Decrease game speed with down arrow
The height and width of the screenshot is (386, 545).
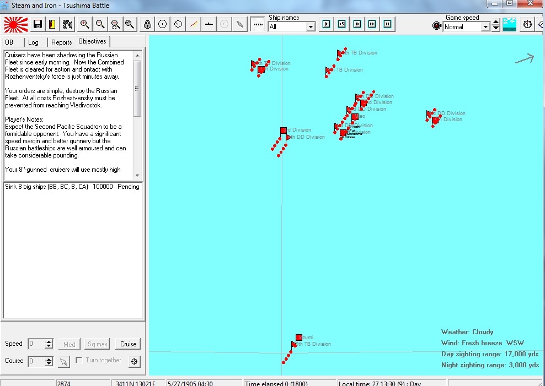point(496,29)
